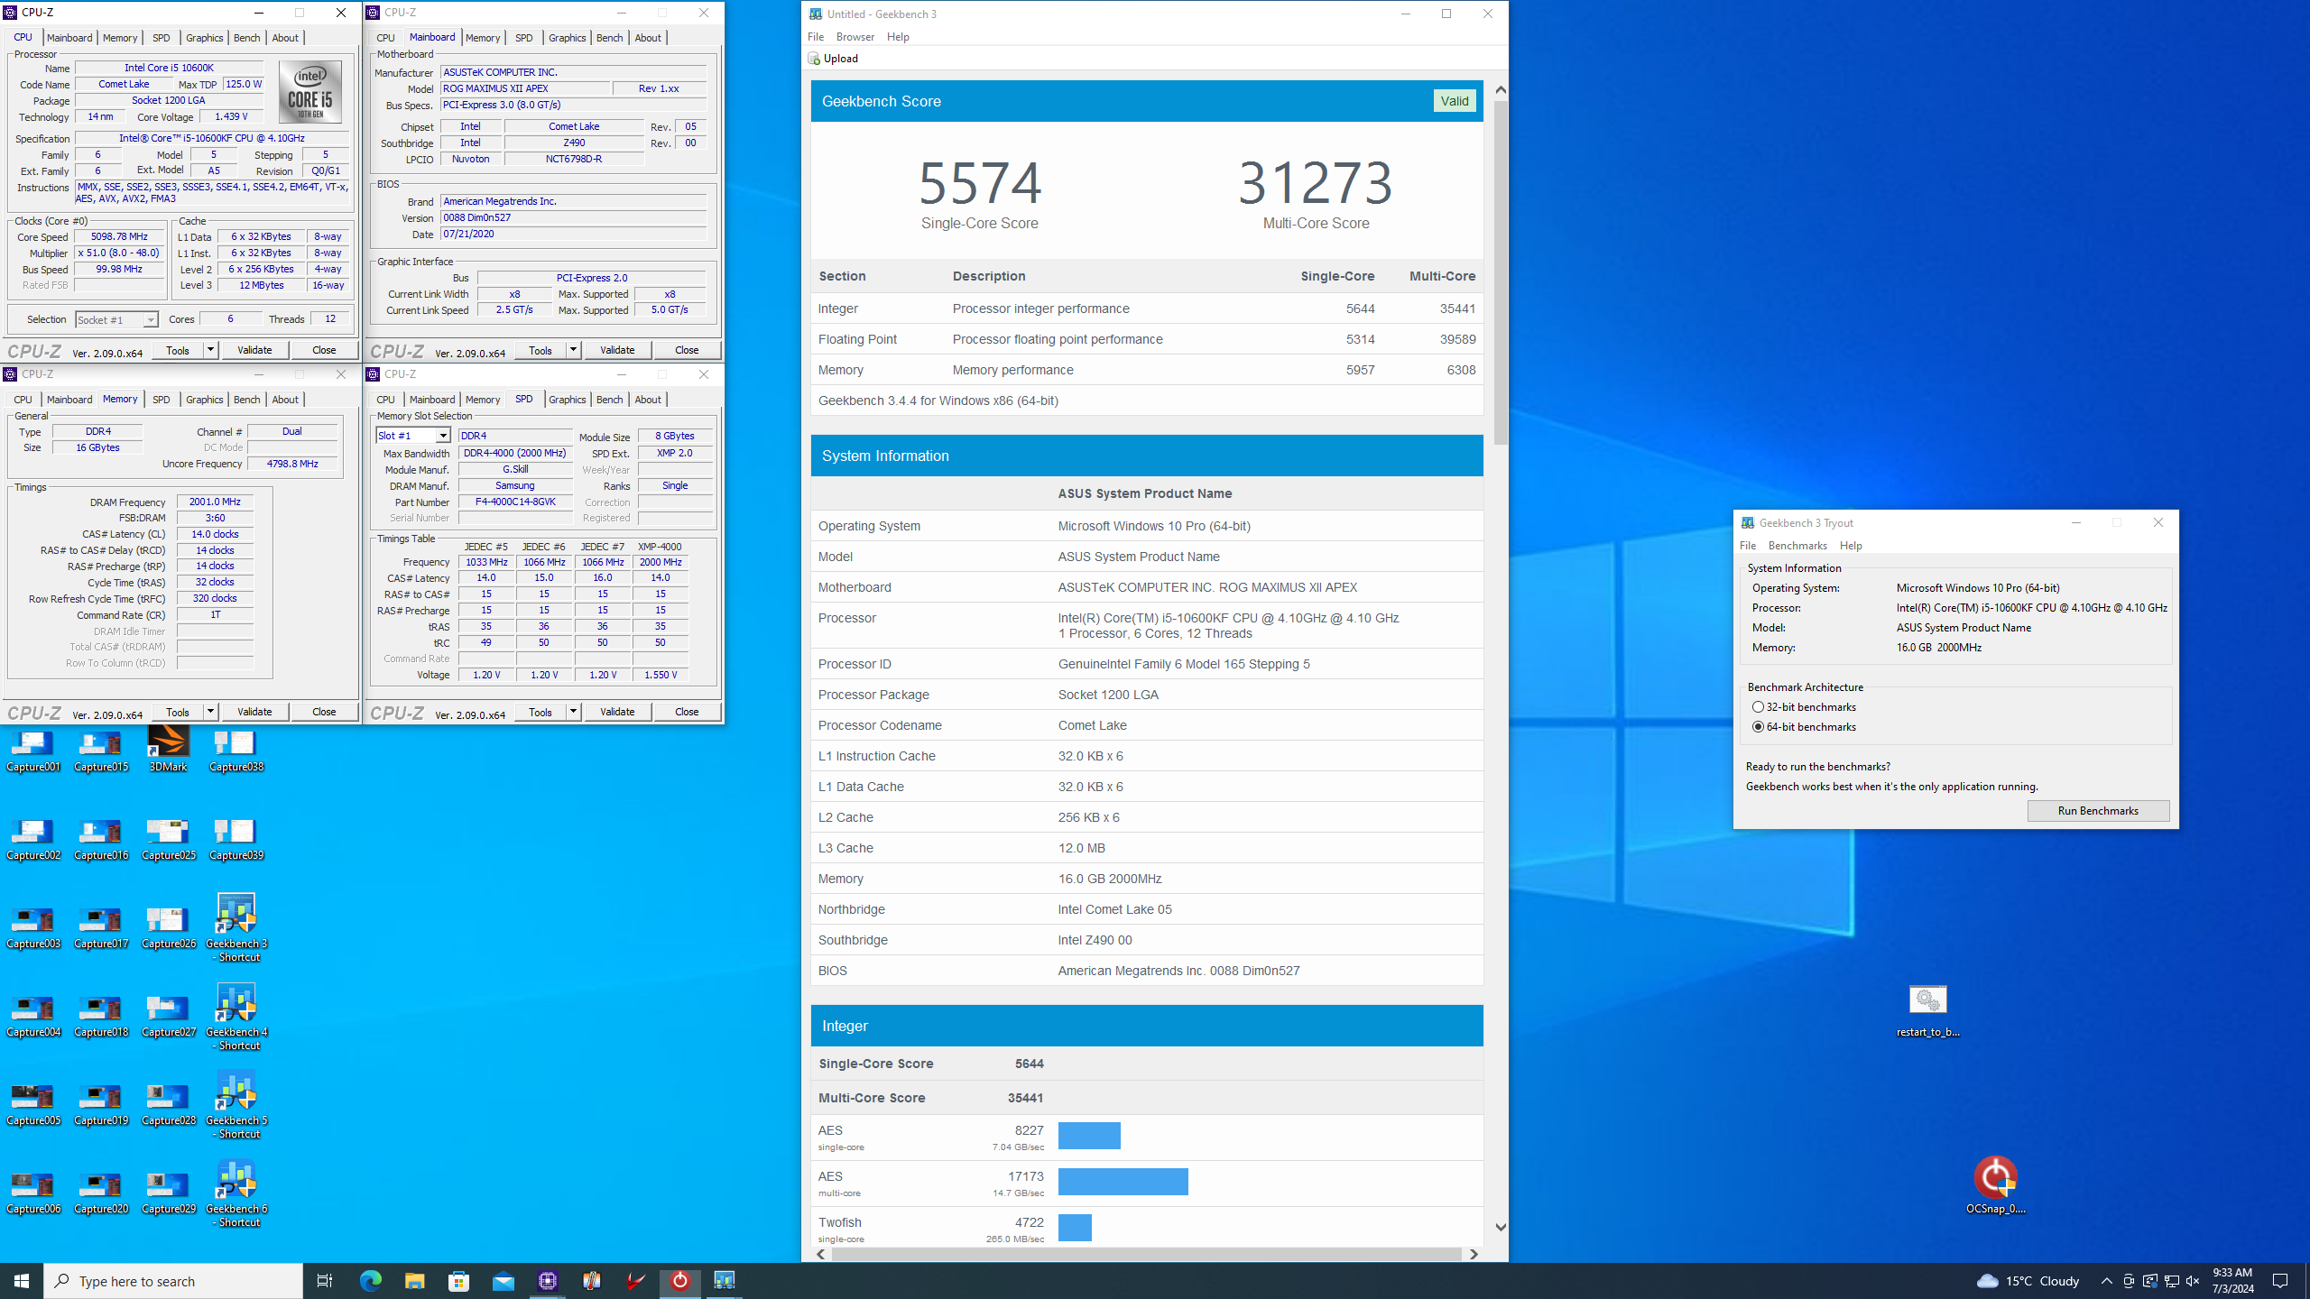The height and width of the screenshot is (1299, 2310).
Task: Click the red power icon in taskbar
Action: 679,1280
